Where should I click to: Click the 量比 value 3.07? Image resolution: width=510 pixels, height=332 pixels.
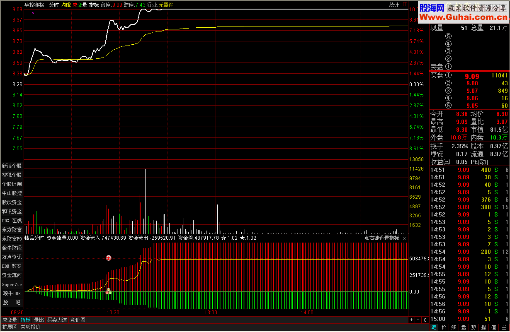(x=502, y=122)
